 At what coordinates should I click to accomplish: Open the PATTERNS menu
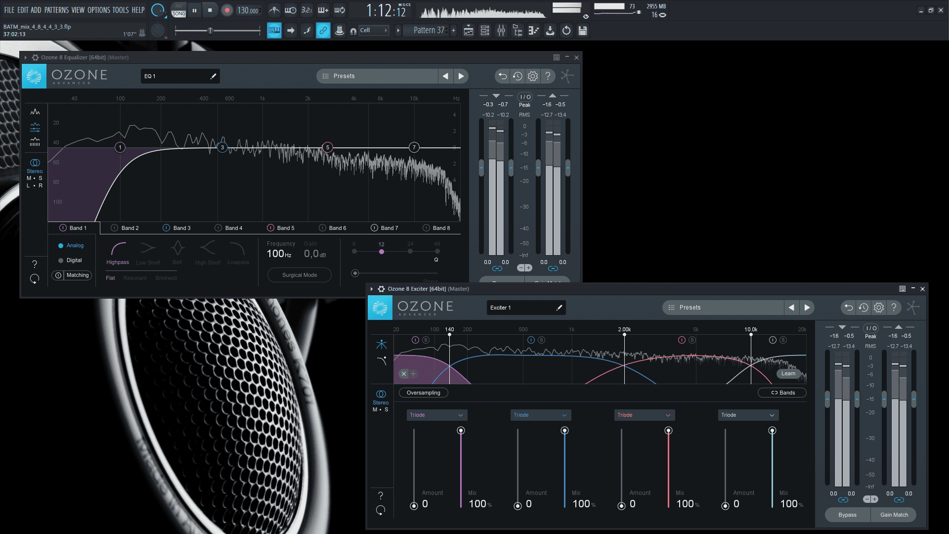click(x=56, y=10)
